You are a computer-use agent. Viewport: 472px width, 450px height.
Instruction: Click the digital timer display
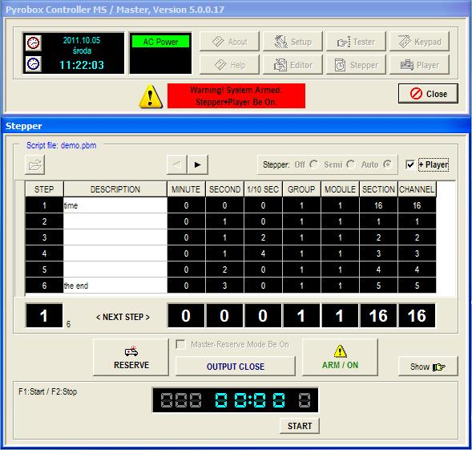point(236,400)
